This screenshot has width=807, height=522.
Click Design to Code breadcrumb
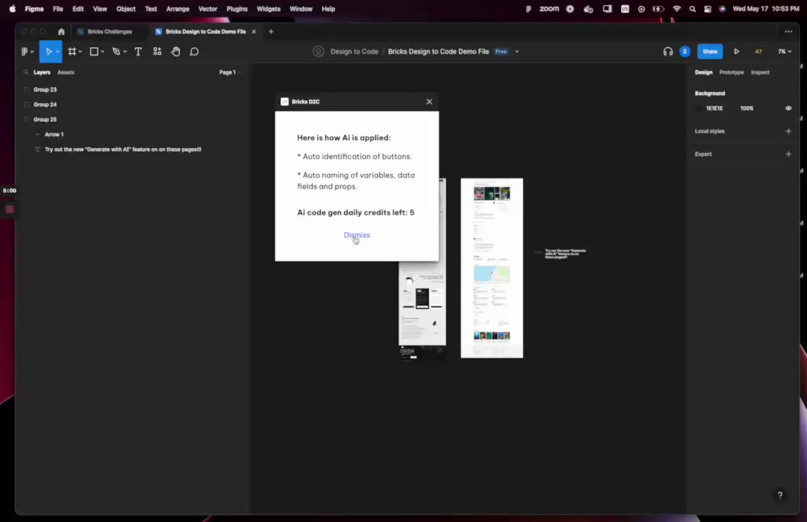[x=354, y=51]
